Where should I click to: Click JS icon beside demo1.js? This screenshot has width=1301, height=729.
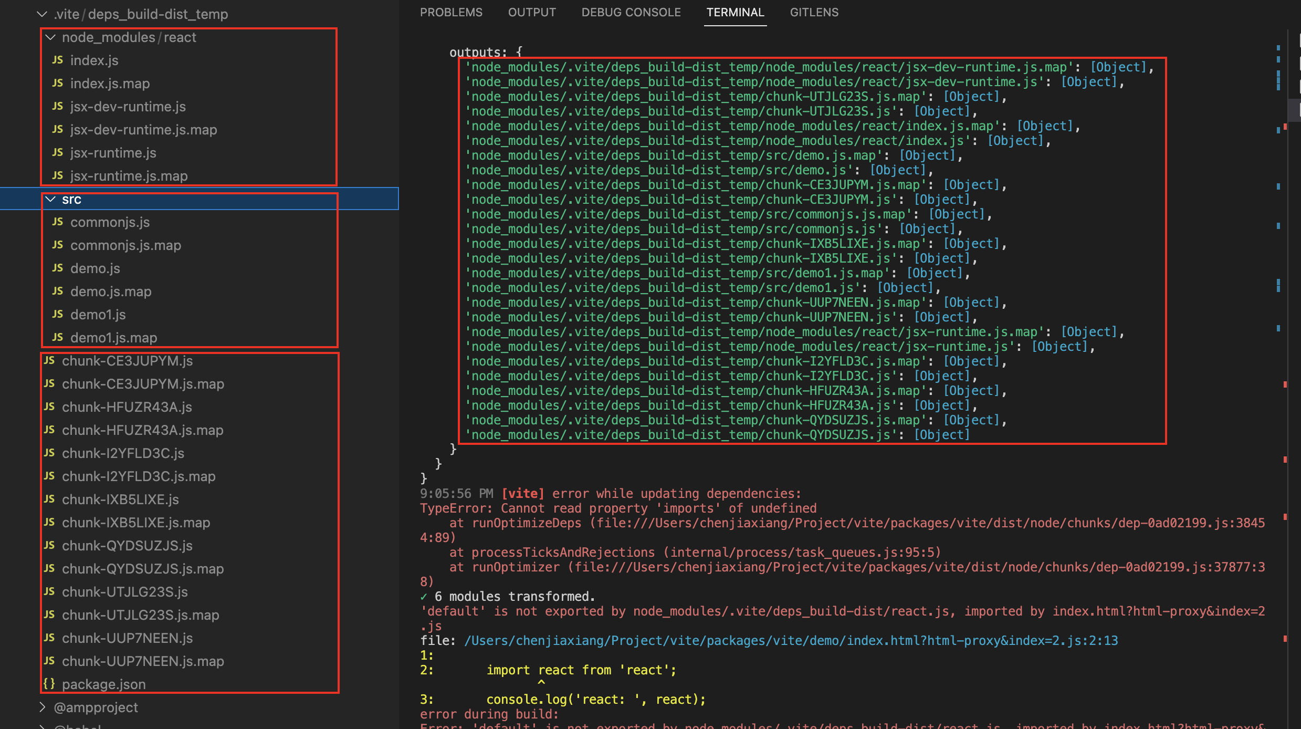(57, 314)
